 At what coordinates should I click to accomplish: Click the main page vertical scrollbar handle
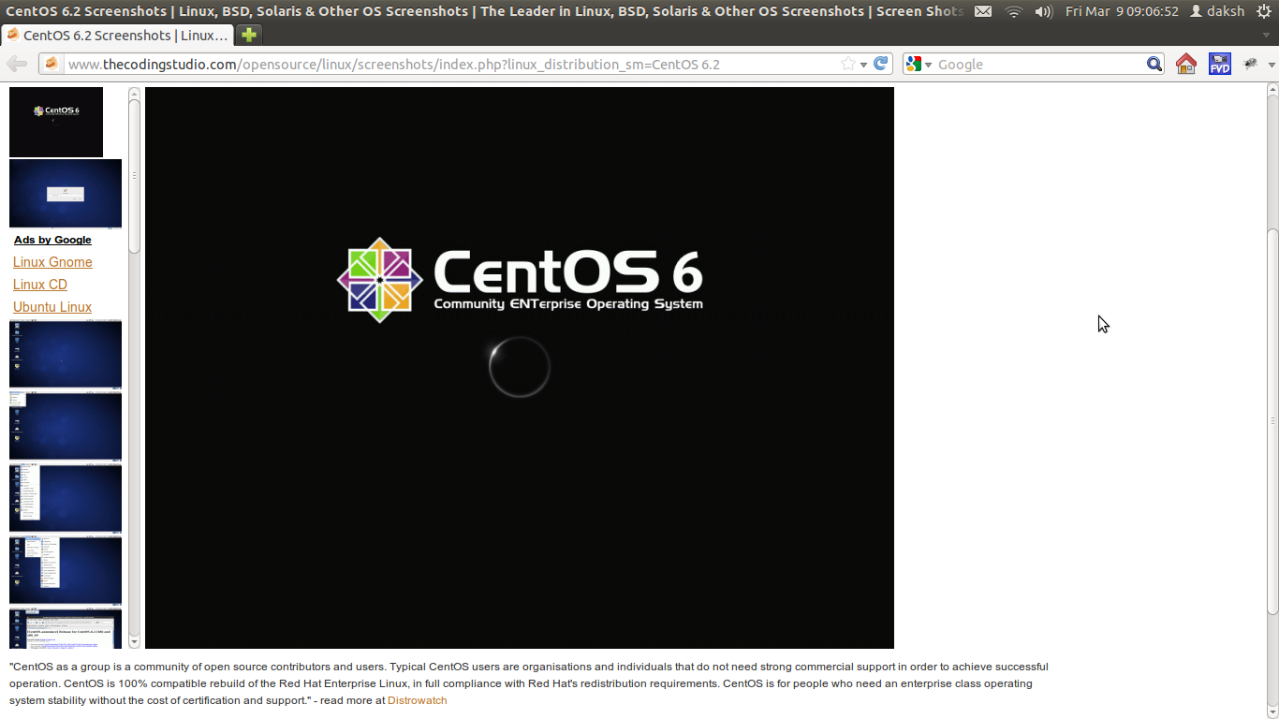pyautogui.click(x=1272, y=421)
